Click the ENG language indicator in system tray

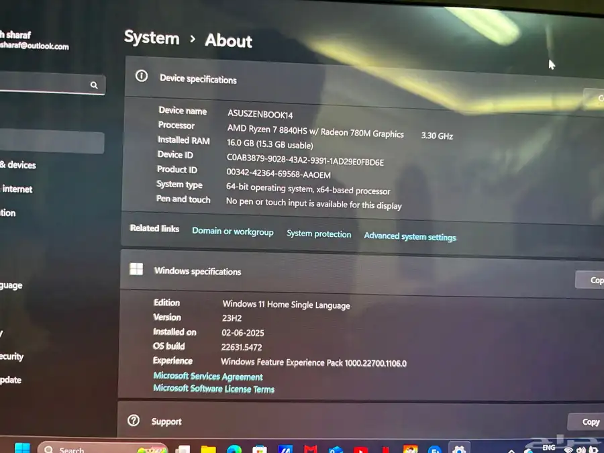548,448
